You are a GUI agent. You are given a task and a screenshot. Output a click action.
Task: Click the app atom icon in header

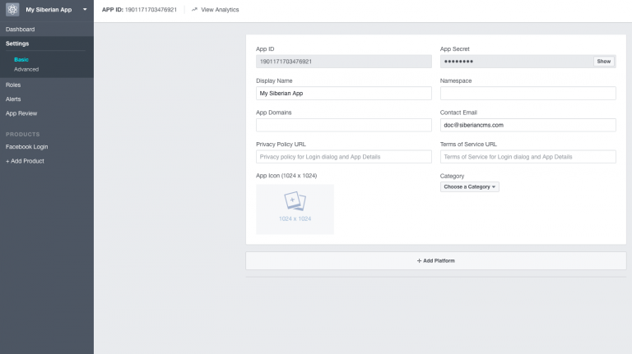pyautogui.click(x=12, y=10)
